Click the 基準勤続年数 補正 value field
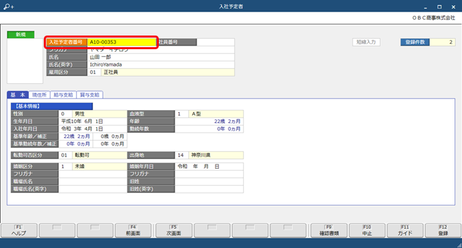Viewport: 462px width, 248px height. (x=110, y=144)
